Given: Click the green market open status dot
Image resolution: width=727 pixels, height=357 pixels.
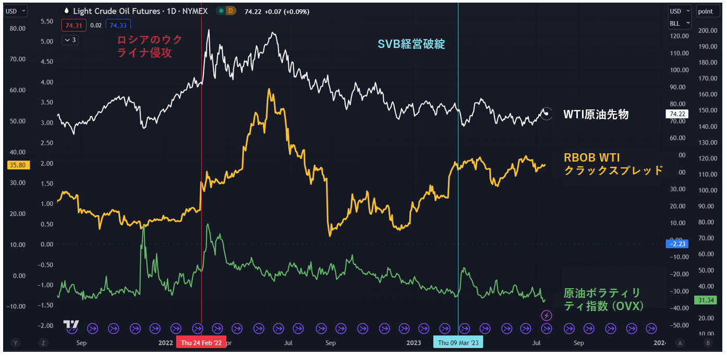Looking at the screenshot, I should coord(221,10).
